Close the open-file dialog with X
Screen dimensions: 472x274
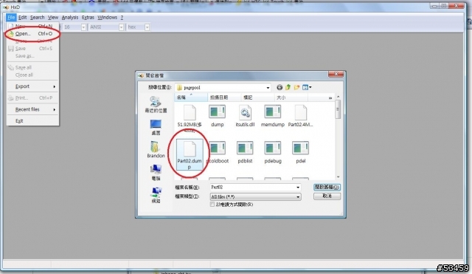(x=336, y=74)
